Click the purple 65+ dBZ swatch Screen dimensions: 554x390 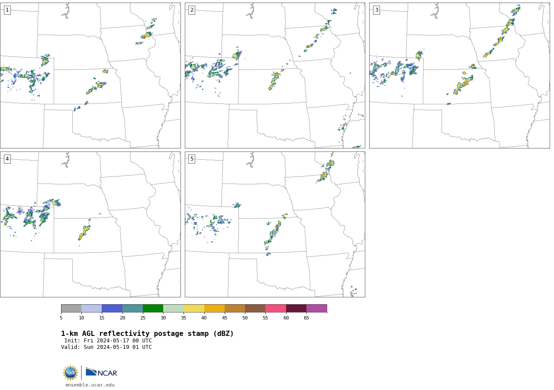click(x=316, y=308)
